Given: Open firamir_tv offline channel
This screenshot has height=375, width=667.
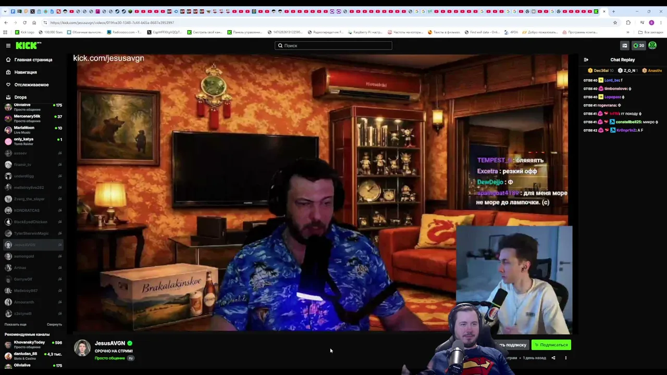Looking at the screenshot, I should pos(33,165).
